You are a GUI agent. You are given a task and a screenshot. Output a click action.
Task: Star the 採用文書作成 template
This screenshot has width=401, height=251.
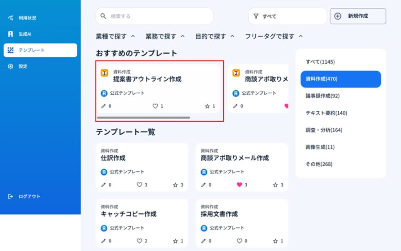(x=275, y=241)
